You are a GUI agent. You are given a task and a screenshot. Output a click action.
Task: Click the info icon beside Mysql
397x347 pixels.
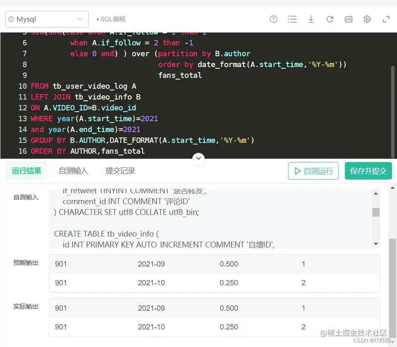[11, 19]
